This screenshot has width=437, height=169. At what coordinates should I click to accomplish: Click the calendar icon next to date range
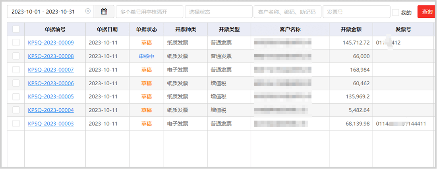104,12
